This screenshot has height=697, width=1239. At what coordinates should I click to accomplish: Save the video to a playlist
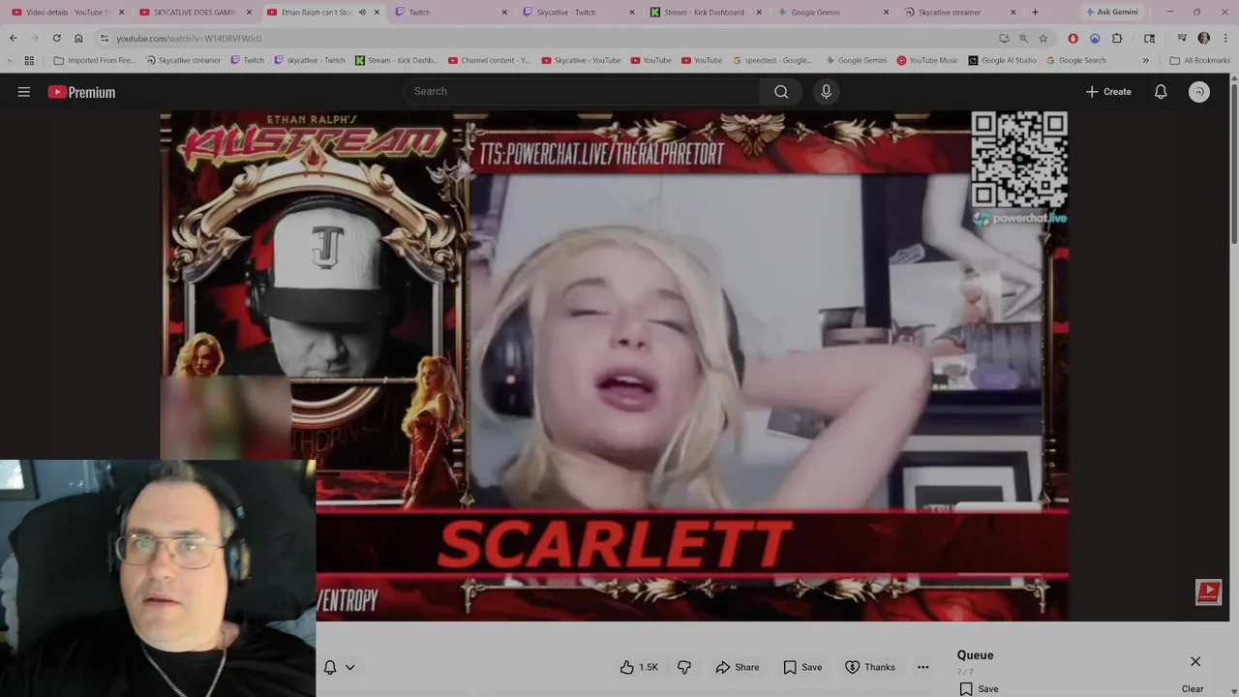(802, 667)
